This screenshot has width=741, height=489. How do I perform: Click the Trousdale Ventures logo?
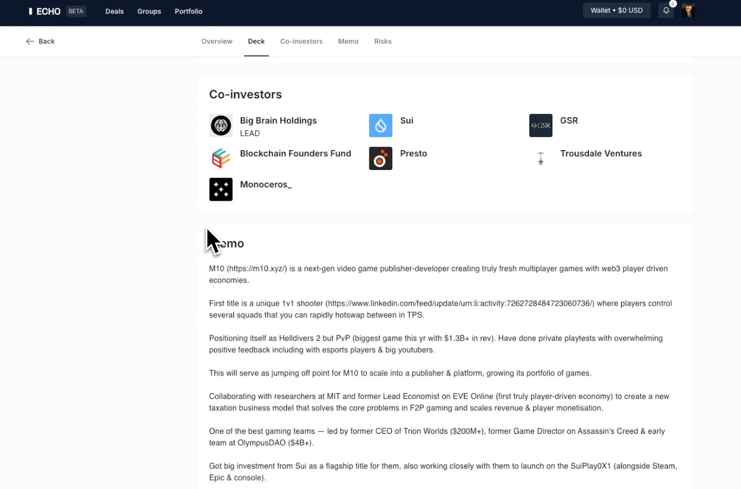coord(540,158)
